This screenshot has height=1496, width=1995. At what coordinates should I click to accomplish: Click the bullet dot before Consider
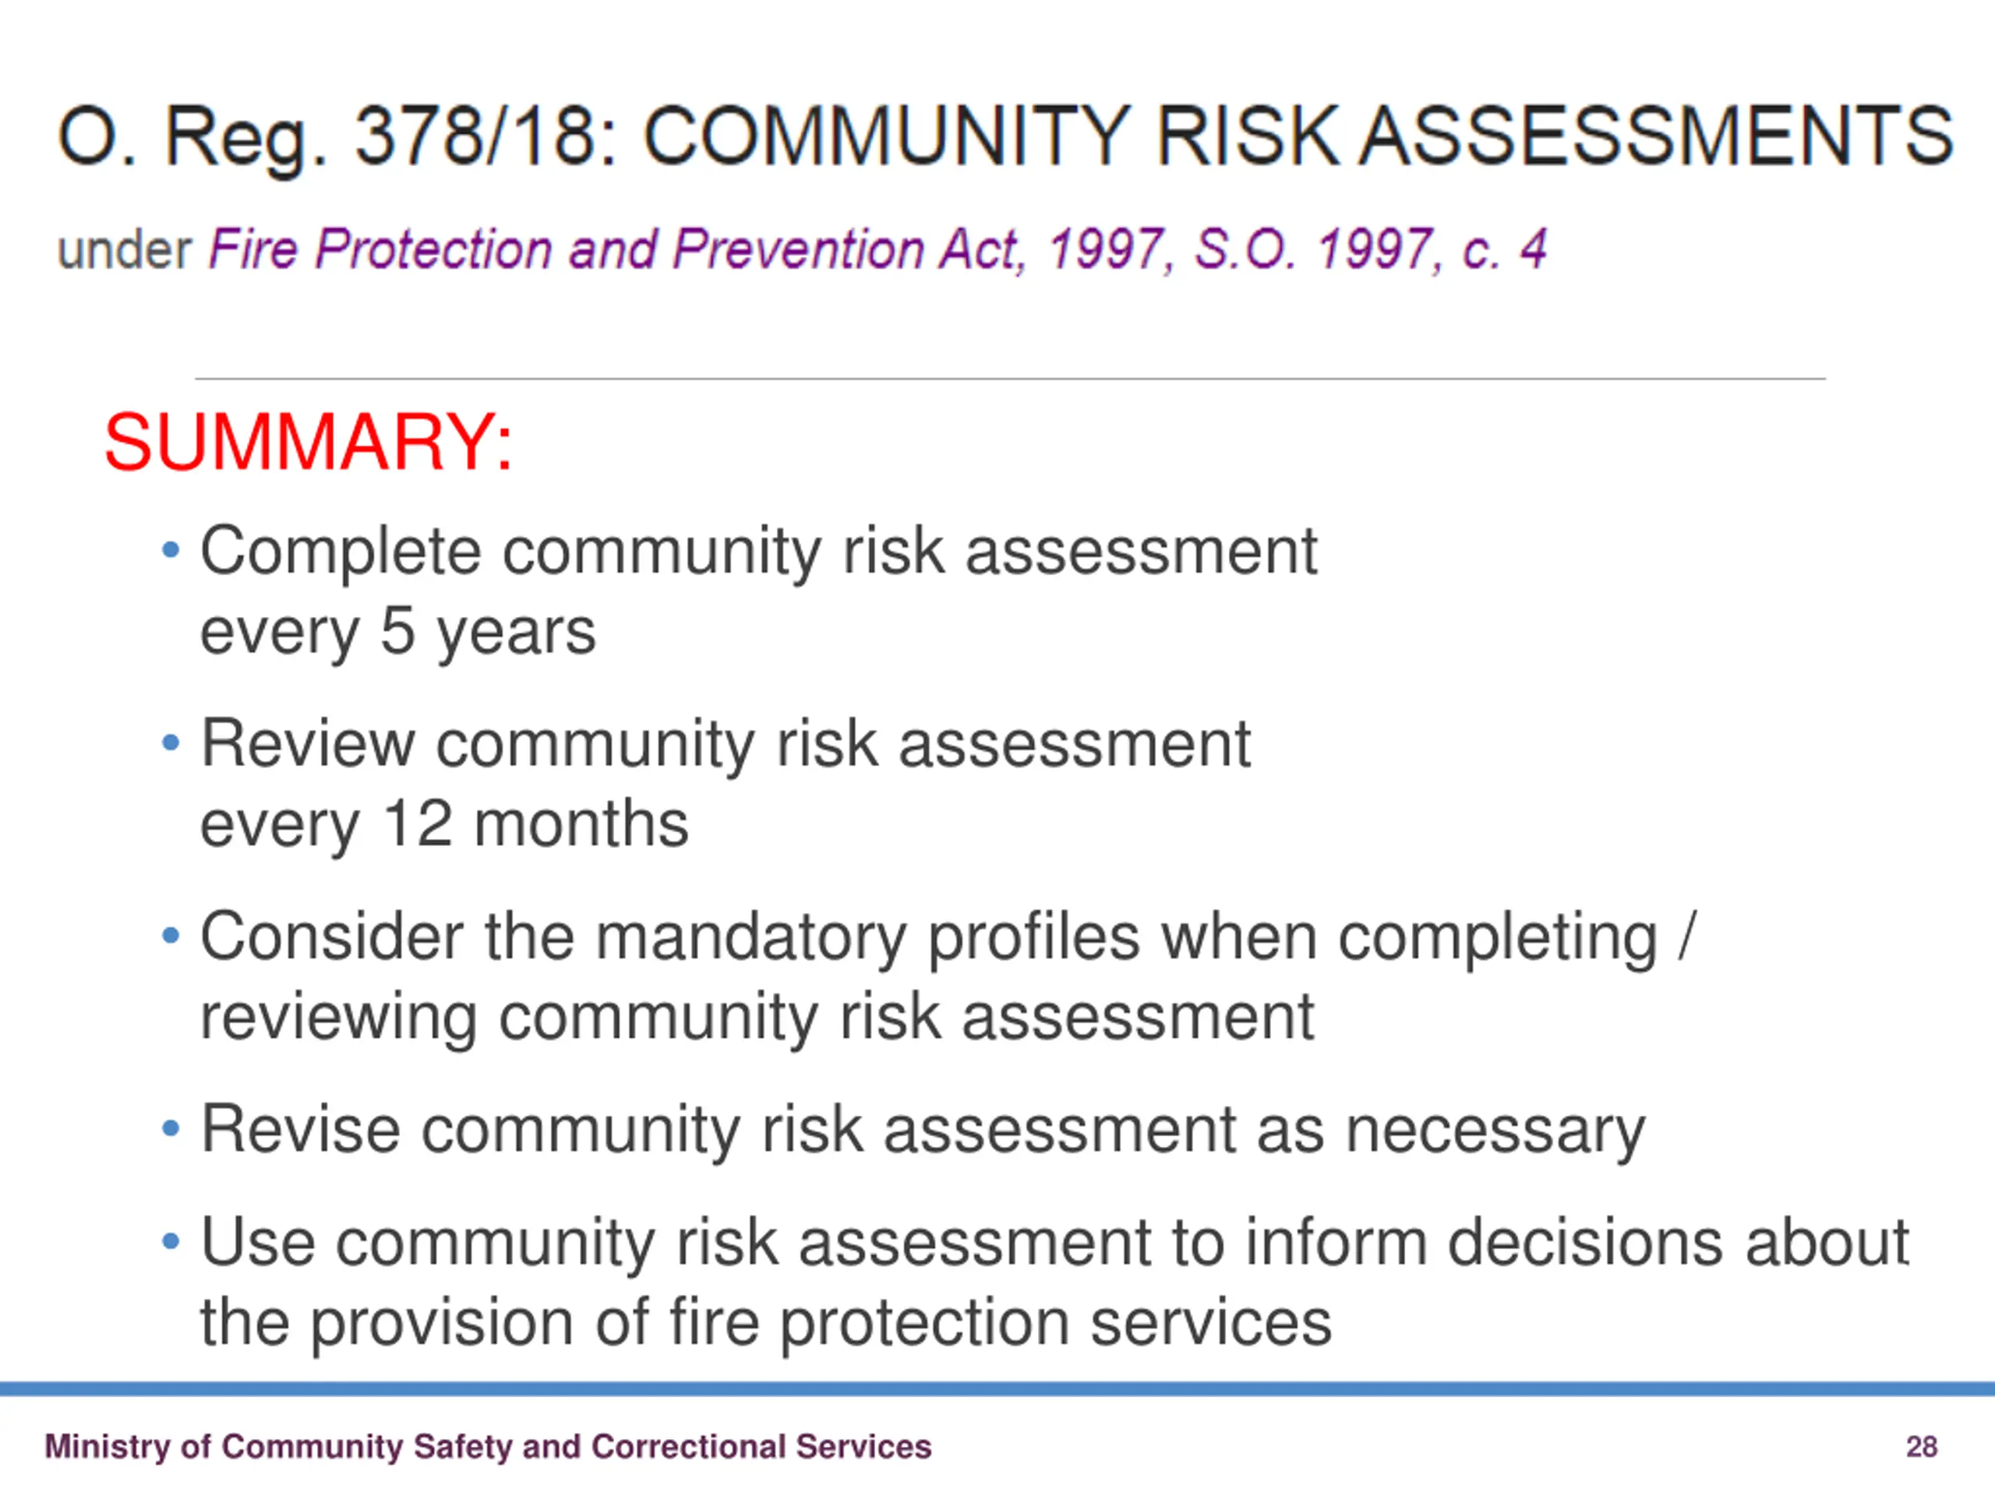pos(171,936)
